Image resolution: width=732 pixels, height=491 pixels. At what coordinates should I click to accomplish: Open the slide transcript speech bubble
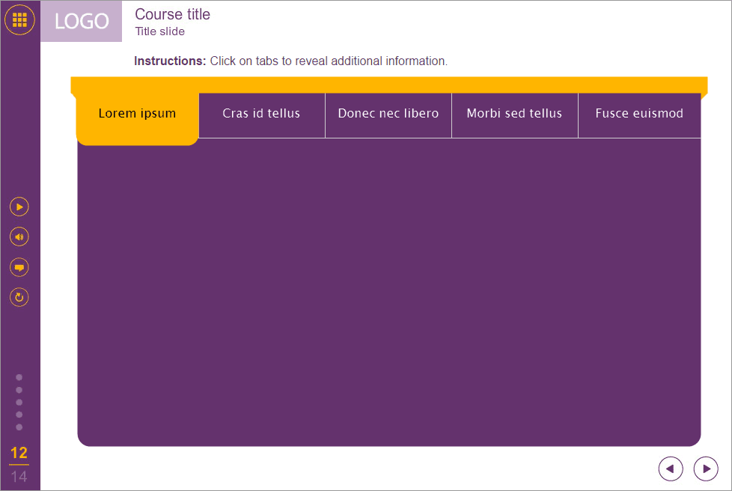click(19, 266)
